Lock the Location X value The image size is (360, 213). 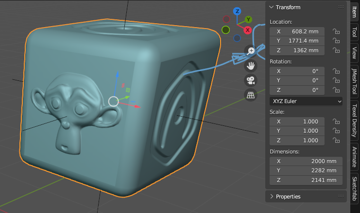[x=336, y=31]
